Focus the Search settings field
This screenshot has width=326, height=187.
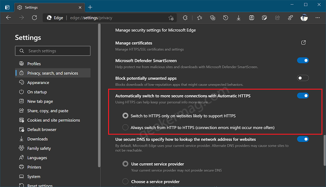point(53,51)
